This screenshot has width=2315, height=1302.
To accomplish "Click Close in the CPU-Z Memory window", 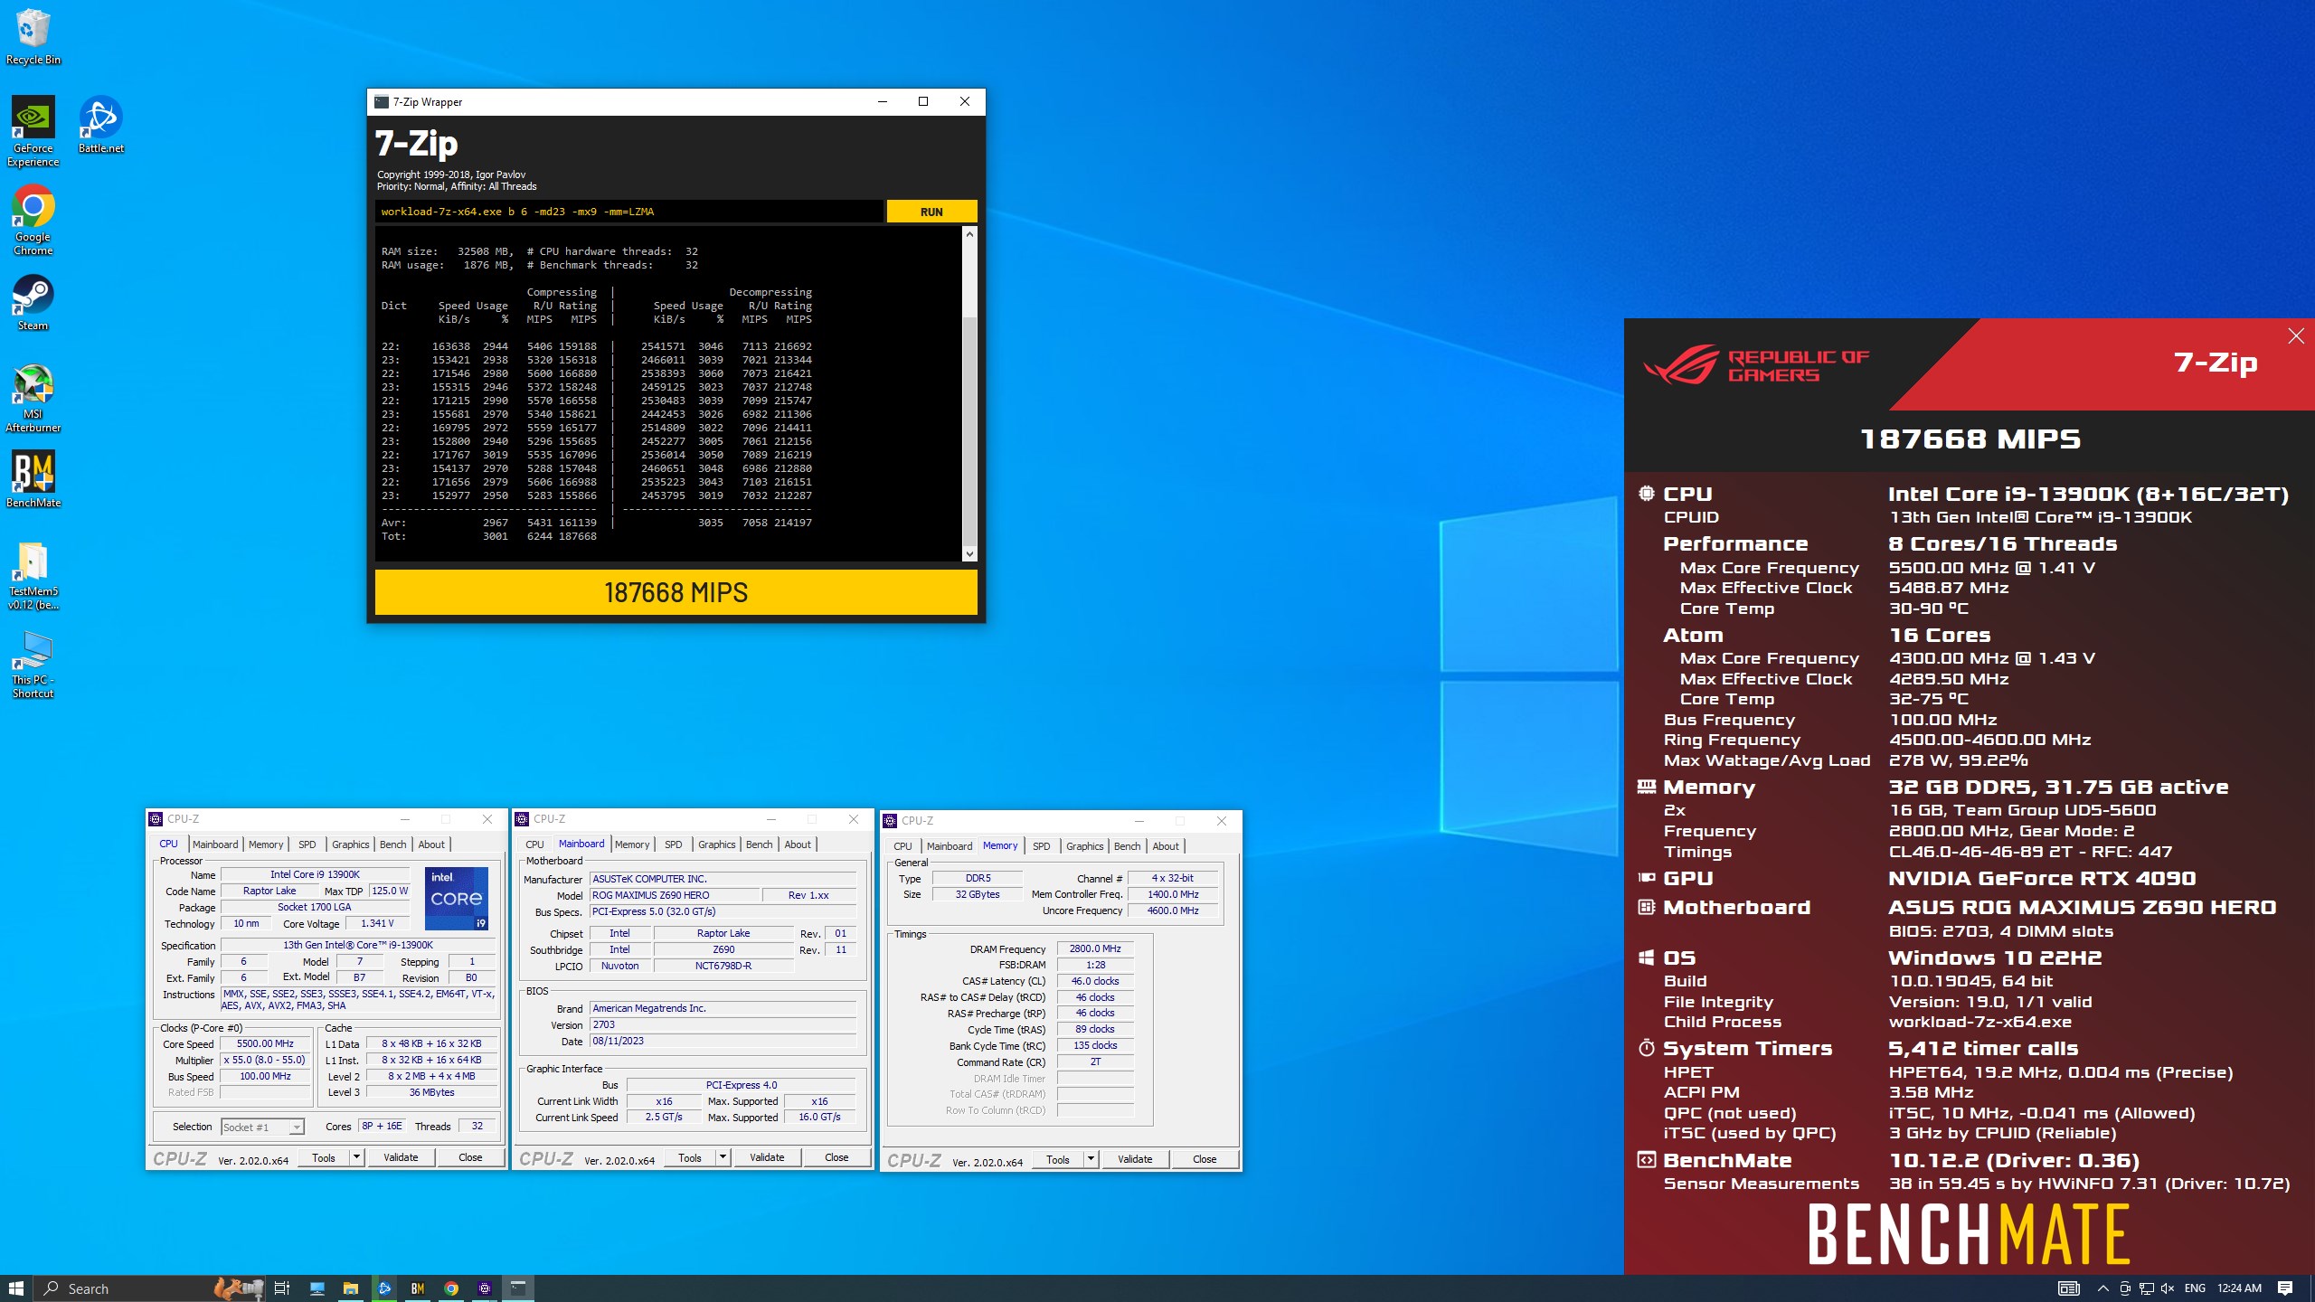I will pos(1205,1159).
